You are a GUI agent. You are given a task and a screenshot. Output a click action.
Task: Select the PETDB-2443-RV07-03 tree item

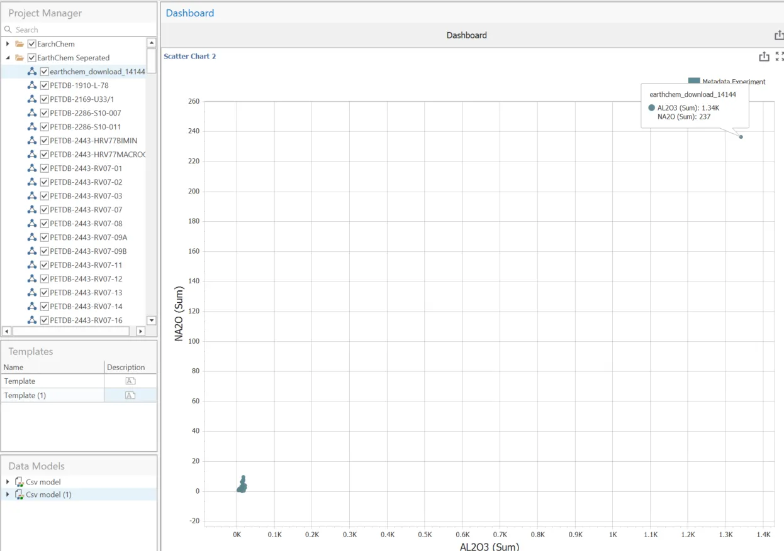pos(86,196)
